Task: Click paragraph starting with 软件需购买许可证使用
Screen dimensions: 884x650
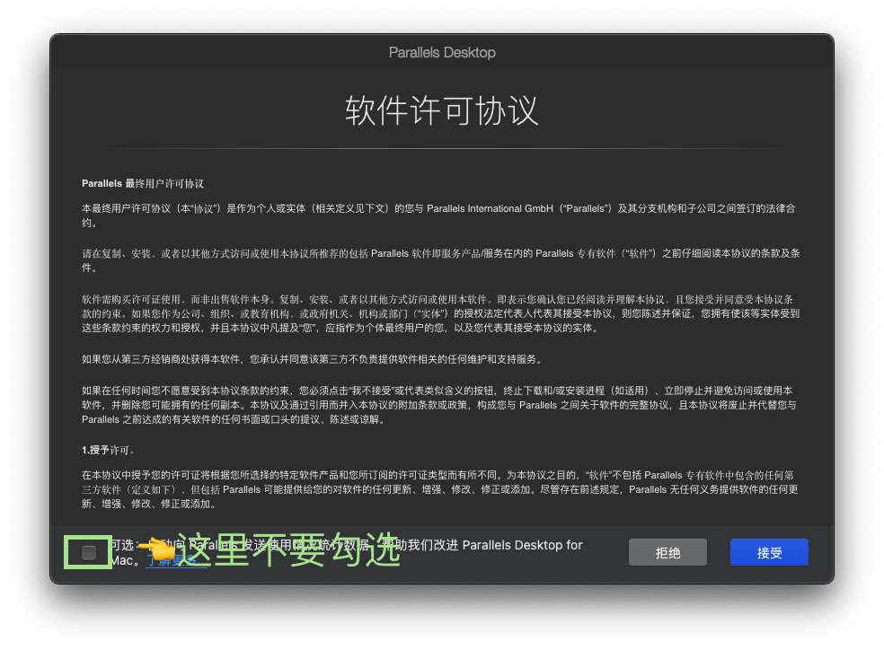Action: point(441,313)
